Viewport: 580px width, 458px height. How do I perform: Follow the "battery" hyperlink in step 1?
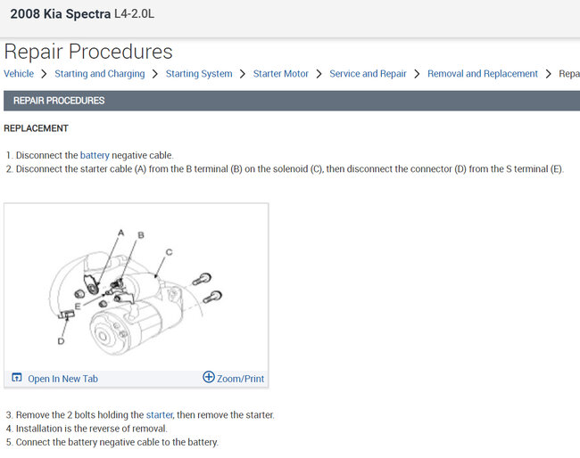click(x=95, y=155)
